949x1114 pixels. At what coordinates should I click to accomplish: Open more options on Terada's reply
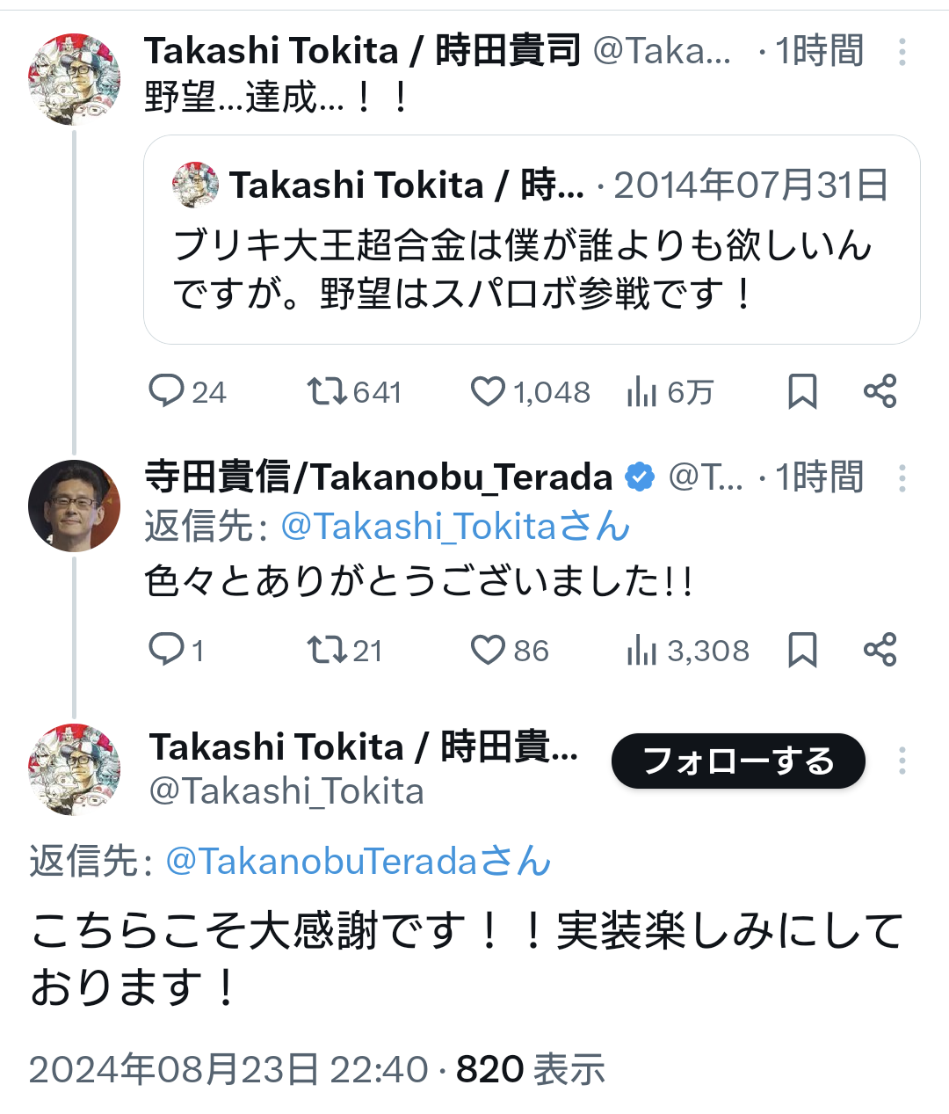[902, 478]
